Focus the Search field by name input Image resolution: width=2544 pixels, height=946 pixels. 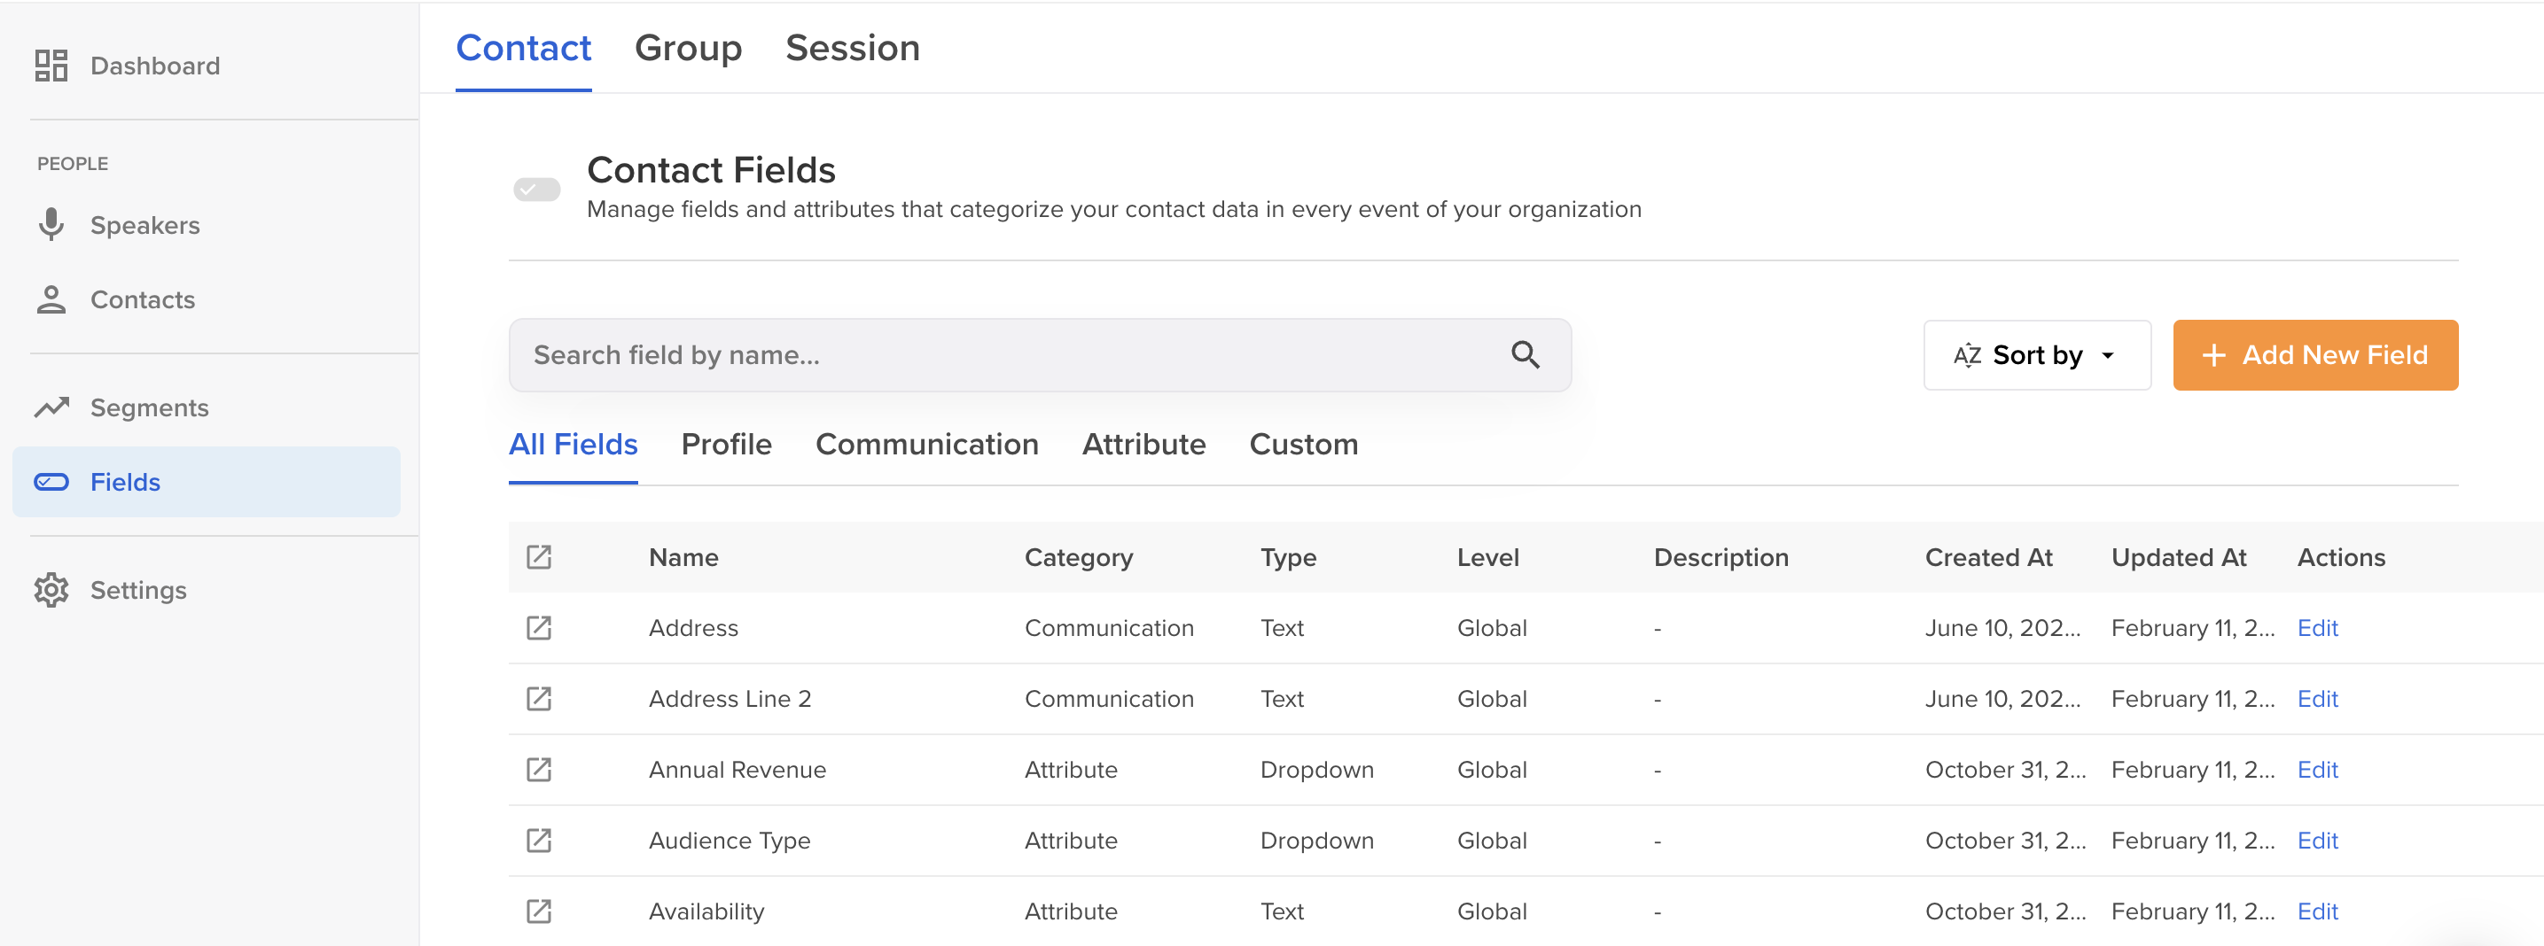click(x=1007, y=355)
